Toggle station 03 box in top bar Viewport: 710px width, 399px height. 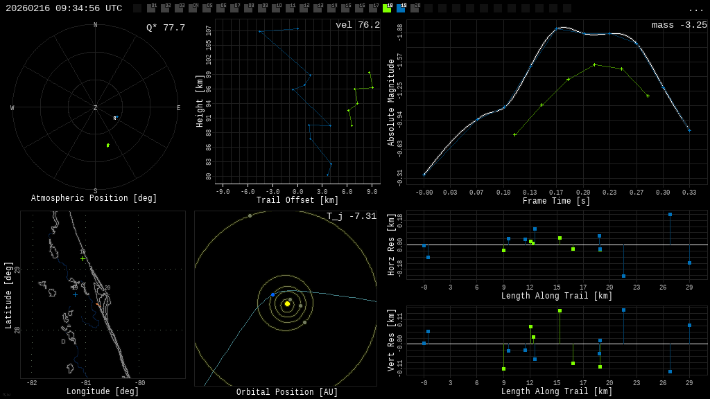180,8
